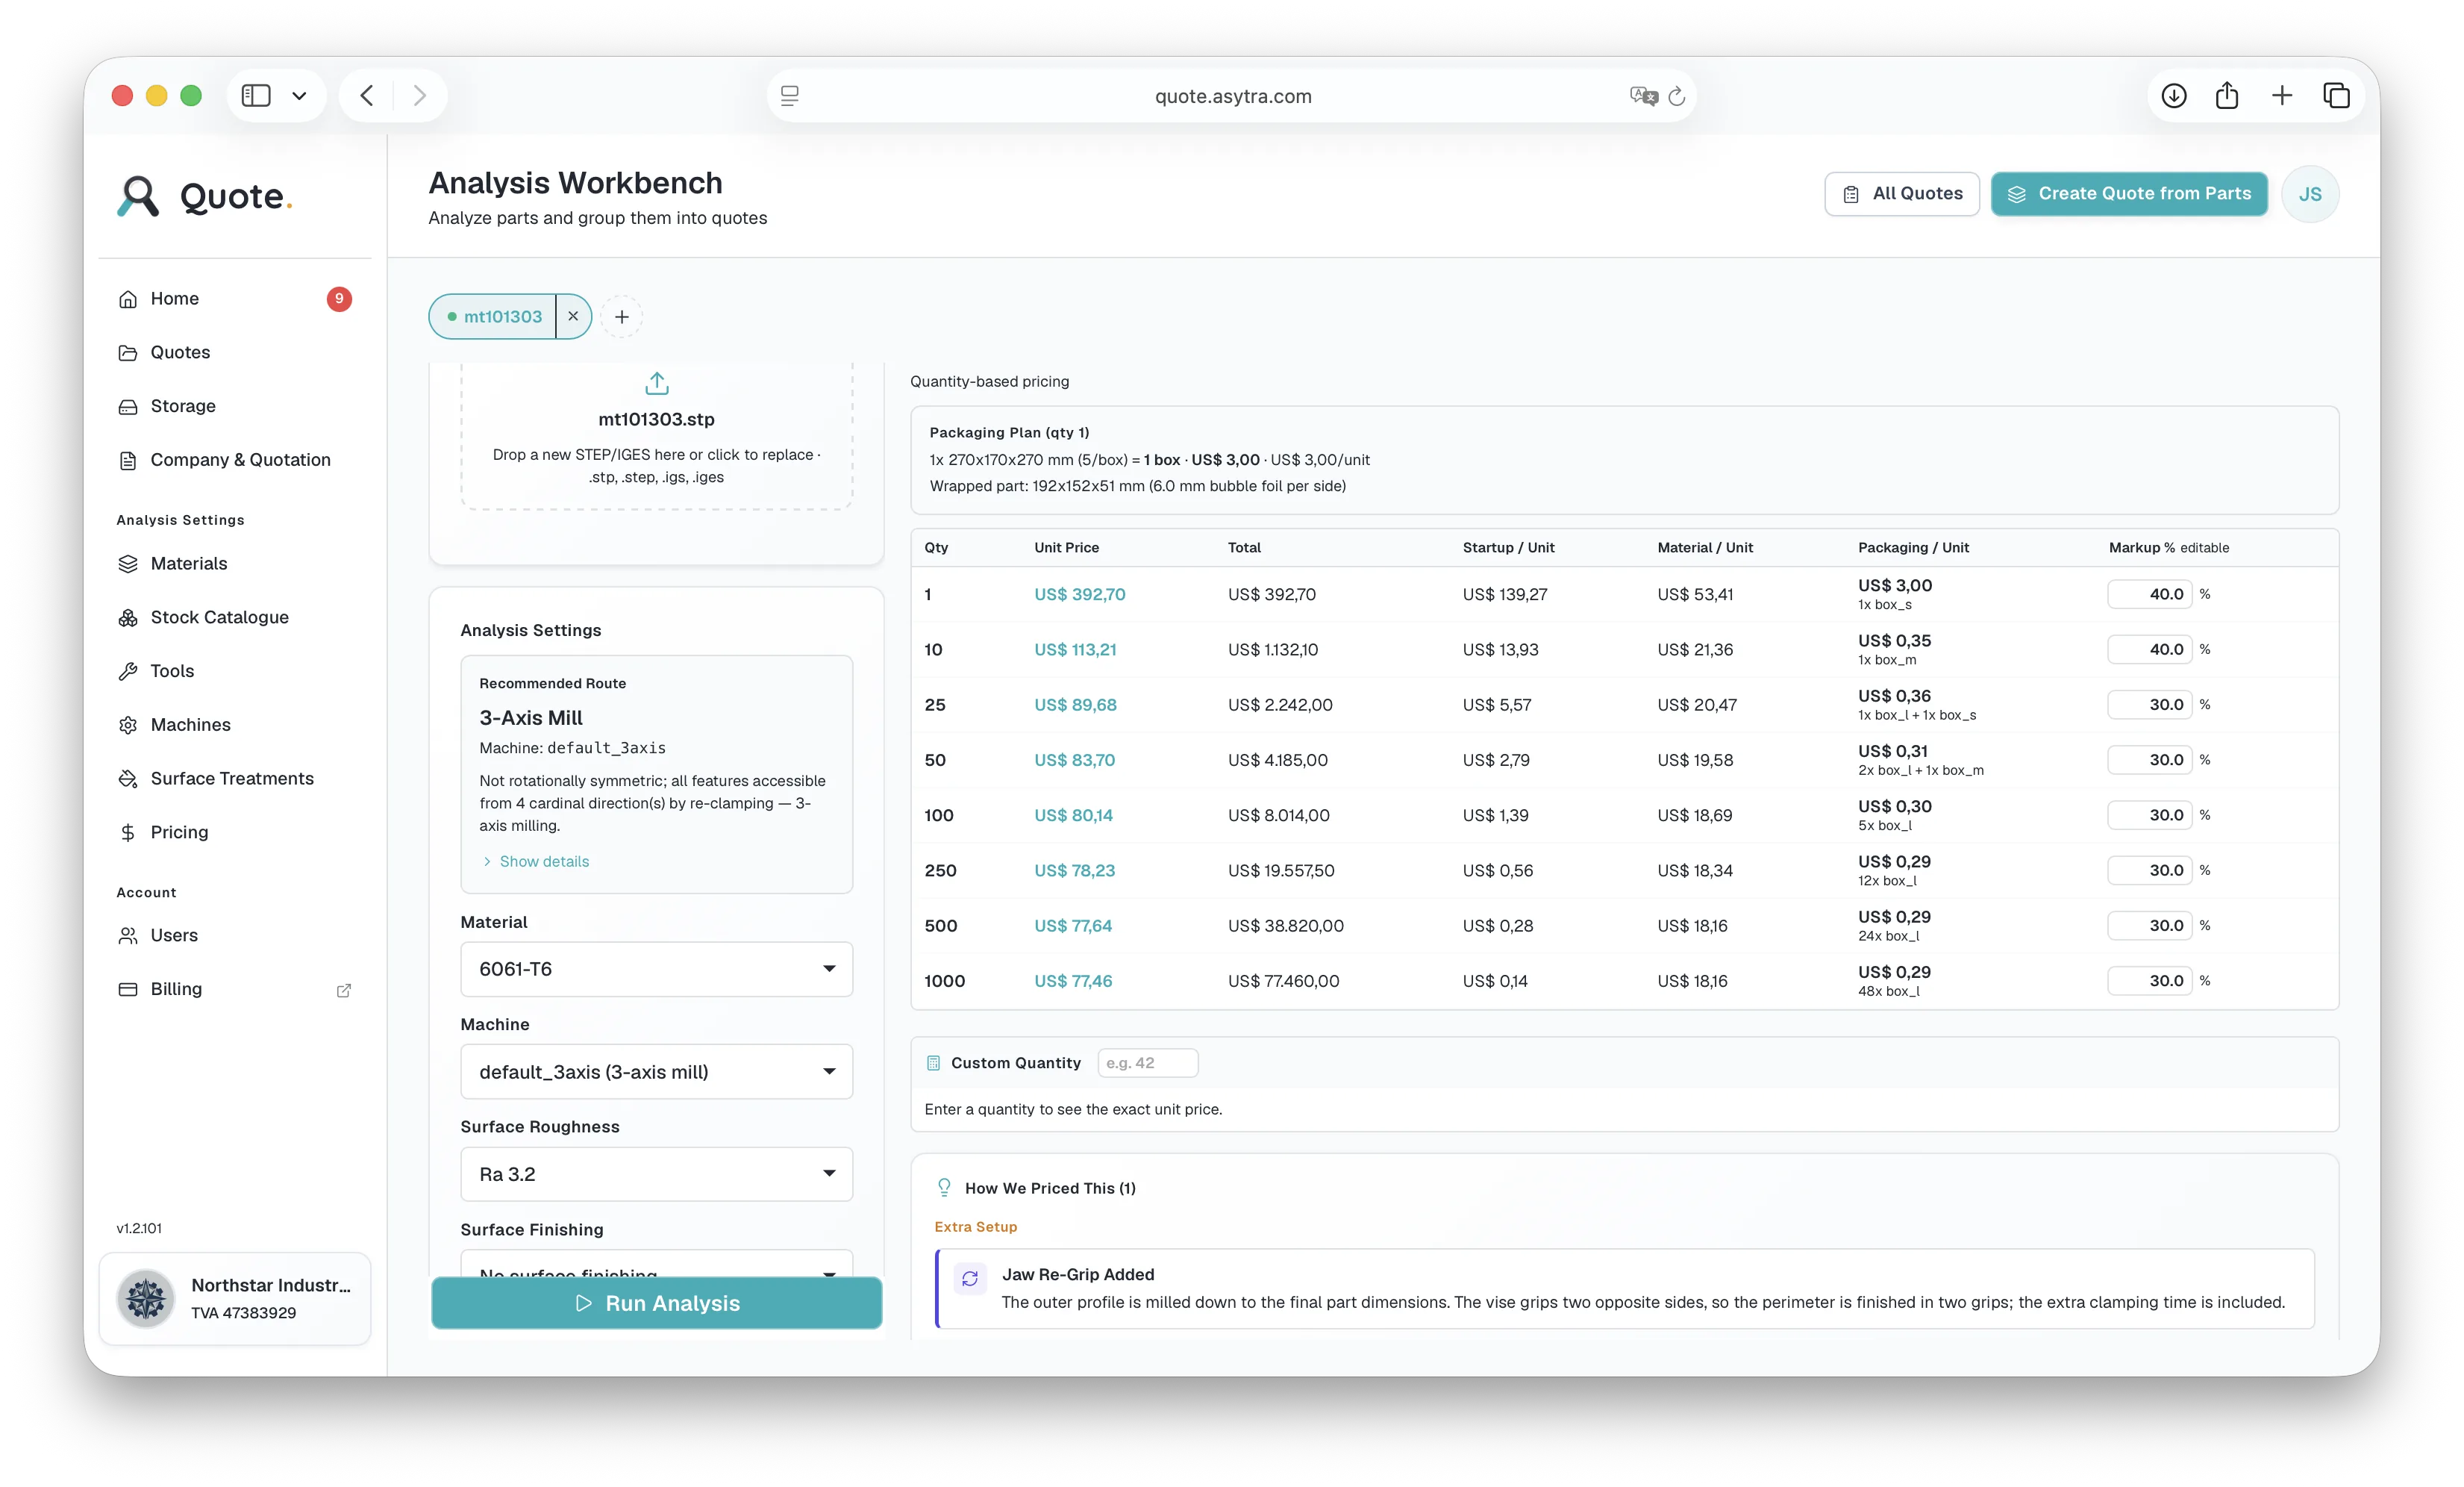
Task: Click the page reader icon in address bar
Action: (790, 96)
